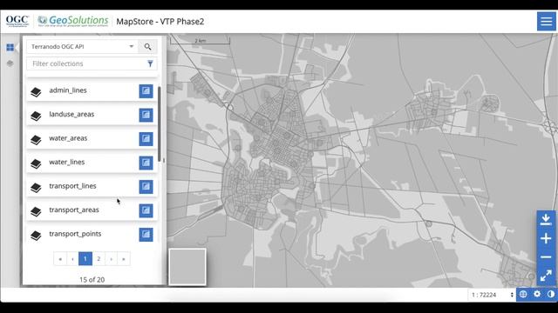This screenshot has height=313, width=558.
Task: Click the transport_lines layer stack icon
Action: point(36,188)
